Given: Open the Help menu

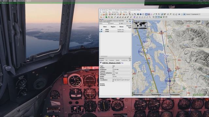Looking at the screenshot, I should coord(129,12).
